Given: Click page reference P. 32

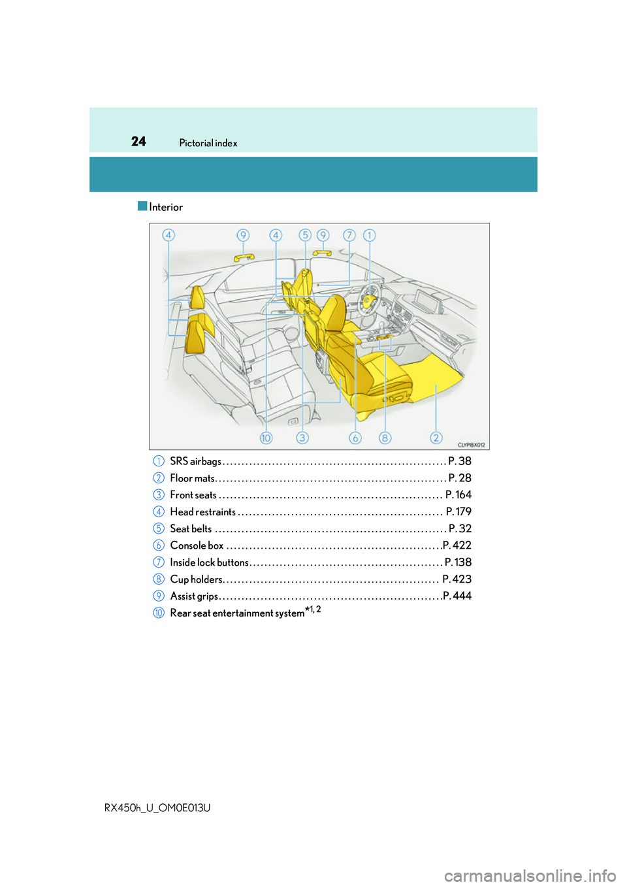Looking at the screenshot, I should click(460, 528).
